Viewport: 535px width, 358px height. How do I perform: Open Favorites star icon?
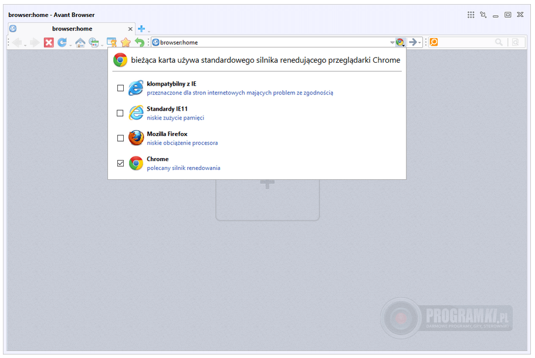[x=126, y=42]
